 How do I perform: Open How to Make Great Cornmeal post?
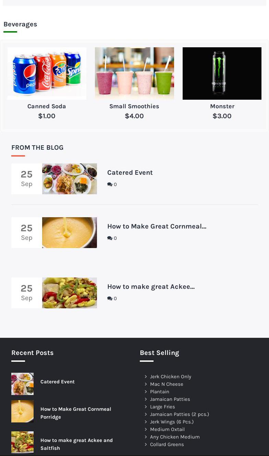tap(157, 226)
